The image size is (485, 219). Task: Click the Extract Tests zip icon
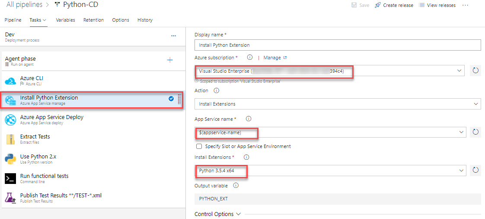(x=10, y=139)
